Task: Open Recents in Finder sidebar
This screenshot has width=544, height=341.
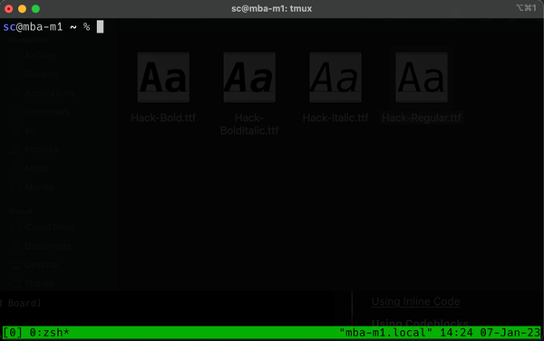Action: pos(41,74)
